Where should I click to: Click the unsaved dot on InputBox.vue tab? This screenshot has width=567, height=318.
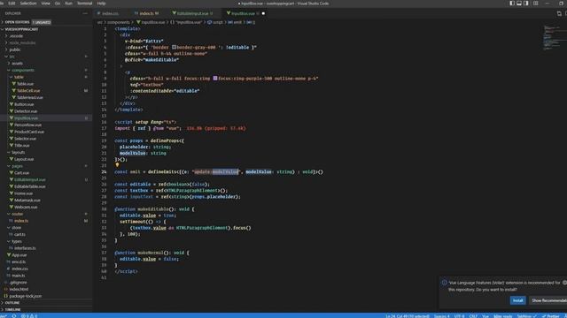point(263,13)
